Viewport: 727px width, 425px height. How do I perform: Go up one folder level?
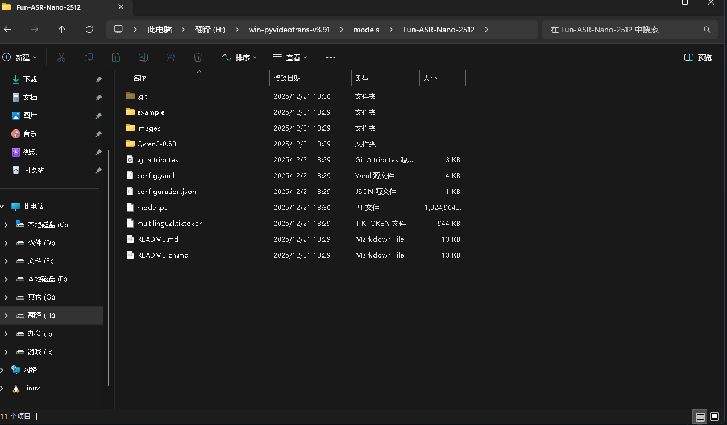click(x=62, y=30)
